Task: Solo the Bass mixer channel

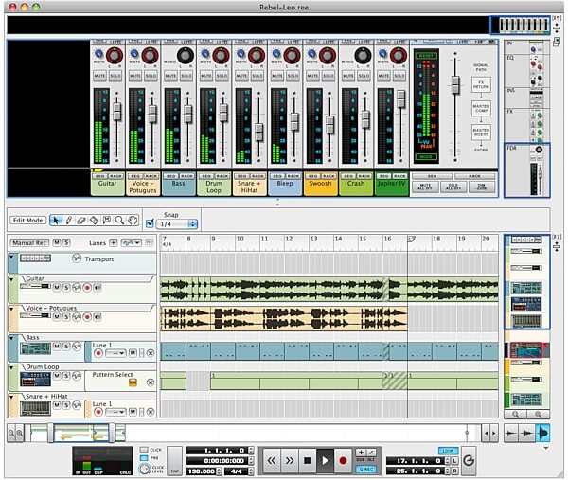Action: click(186, 76)
